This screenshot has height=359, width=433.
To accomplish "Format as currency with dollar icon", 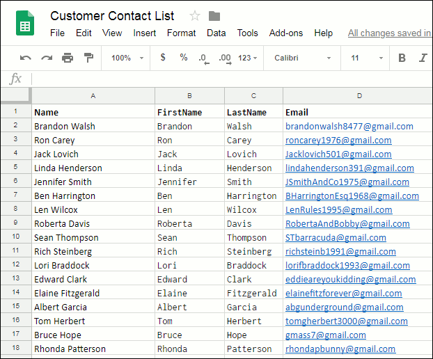I will [x=163, y=58].
